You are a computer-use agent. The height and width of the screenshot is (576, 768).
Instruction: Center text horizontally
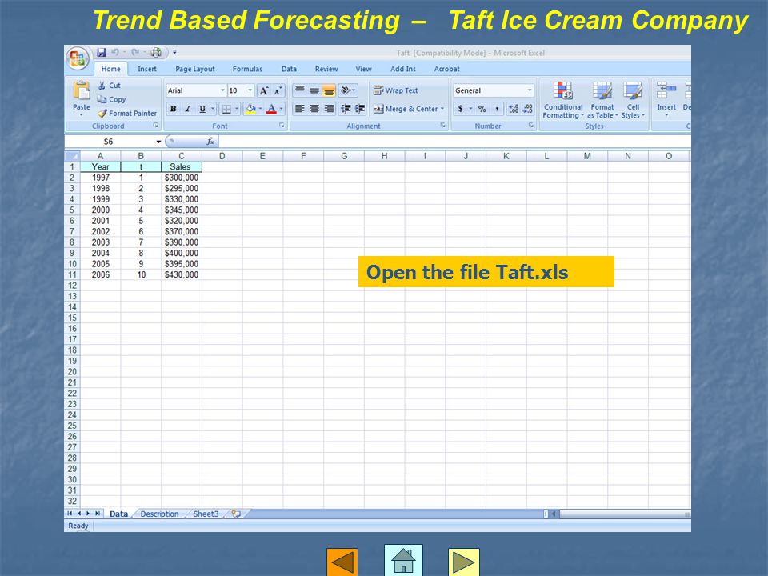[x=314, y=109]
